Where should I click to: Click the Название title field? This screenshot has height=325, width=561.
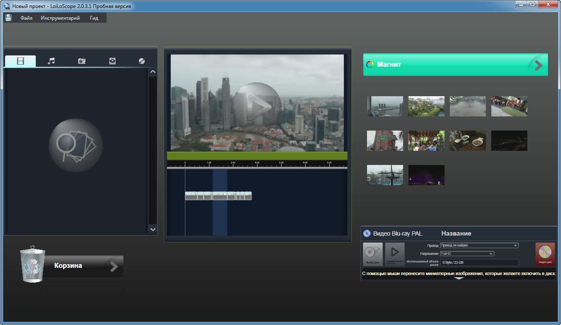pos(456,233)
